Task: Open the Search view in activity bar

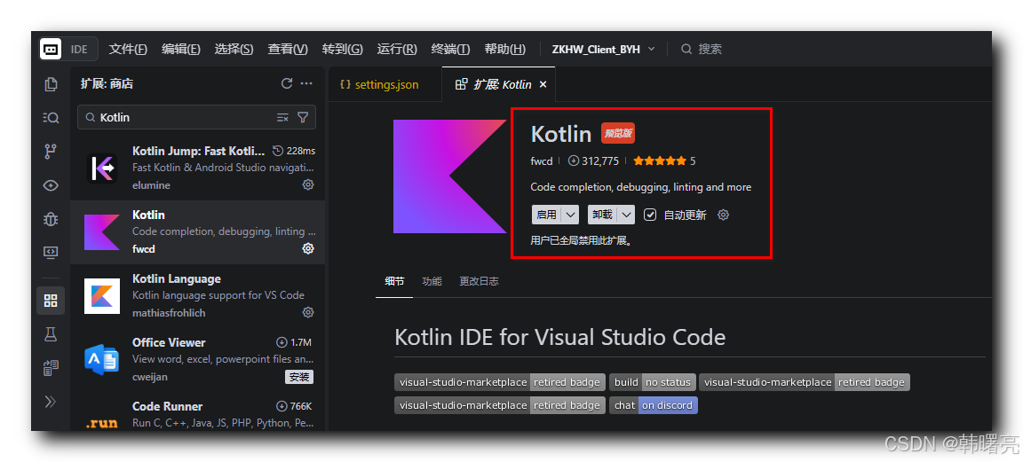Action: click(51, 118)
